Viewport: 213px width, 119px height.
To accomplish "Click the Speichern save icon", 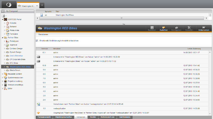I will (x=152, y=28).
